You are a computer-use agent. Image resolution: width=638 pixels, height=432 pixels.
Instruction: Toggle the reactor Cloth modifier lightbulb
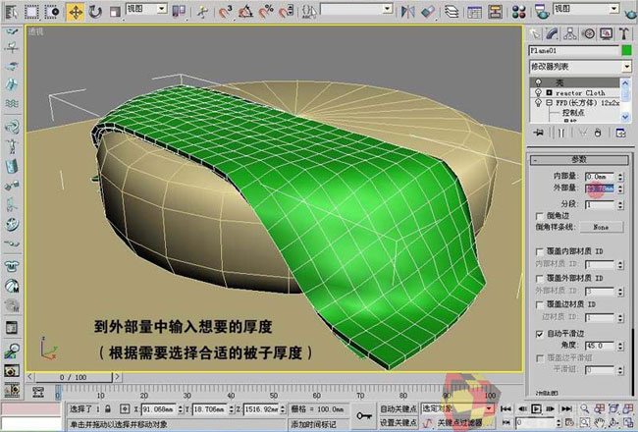click(538, 93)
